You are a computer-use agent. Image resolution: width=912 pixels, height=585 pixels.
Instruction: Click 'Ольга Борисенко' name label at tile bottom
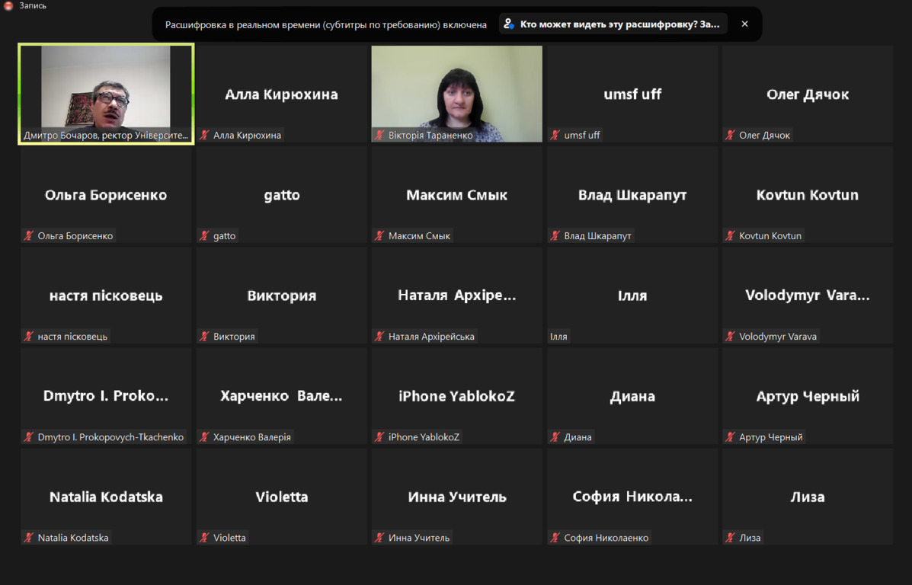75,235
